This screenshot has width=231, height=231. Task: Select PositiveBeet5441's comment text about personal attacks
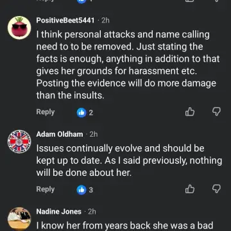[128, 65]
